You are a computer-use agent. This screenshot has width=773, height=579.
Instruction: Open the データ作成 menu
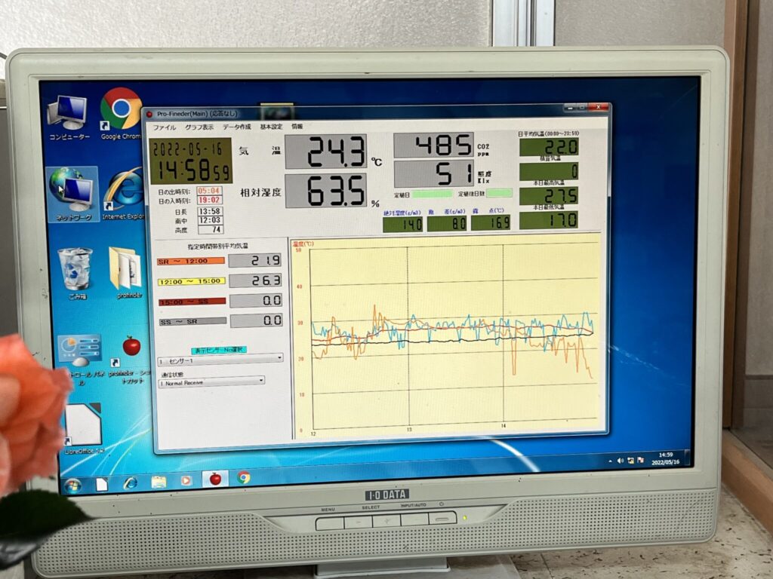coord(236,127)
